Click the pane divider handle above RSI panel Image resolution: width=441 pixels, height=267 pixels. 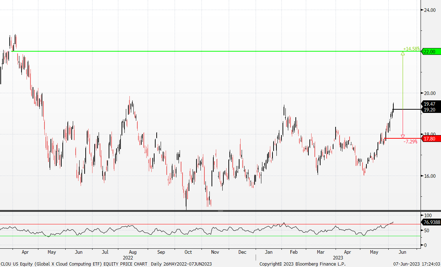point(220,211)
